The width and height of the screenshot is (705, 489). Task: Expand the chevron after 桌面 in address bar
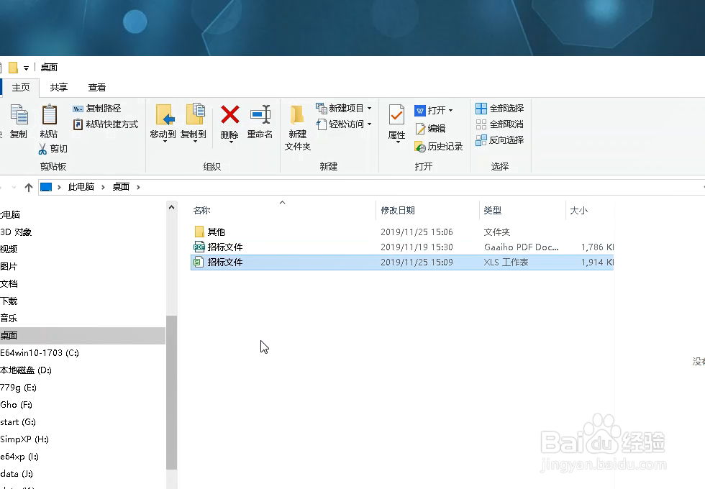(138, 187)
